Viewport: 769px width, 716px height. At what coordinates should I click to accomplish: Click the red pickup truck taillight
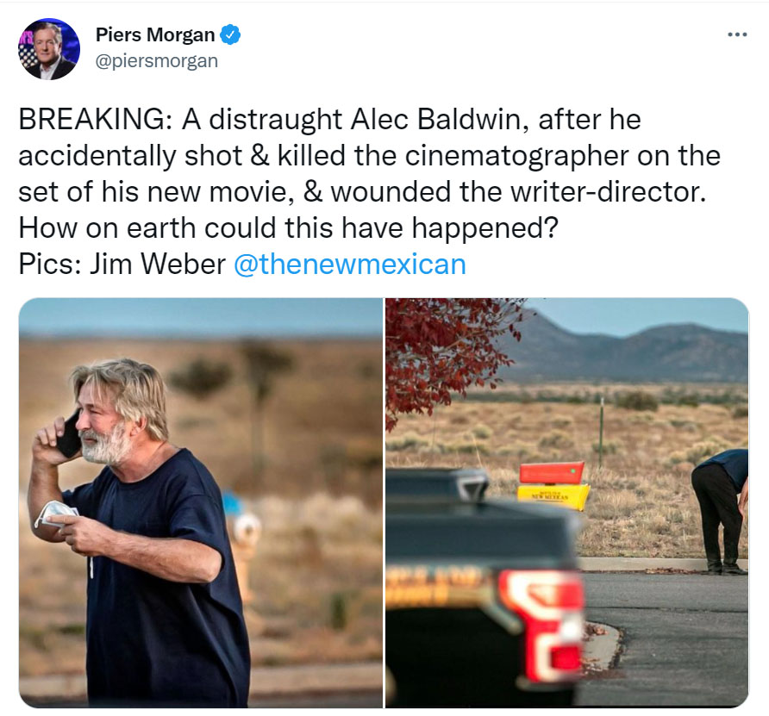[543, 623]
